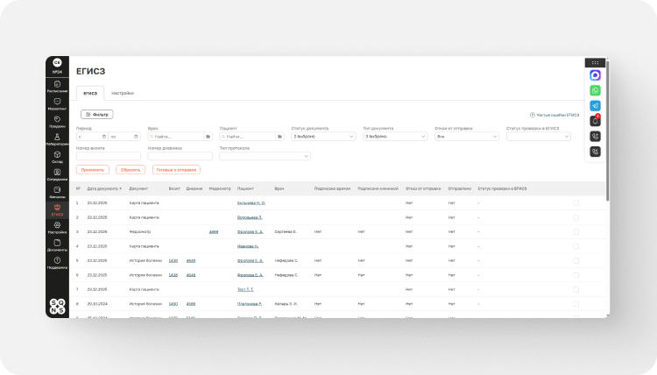657x375 pixels.
Task: Open Поддержка help icon in sidebar
Action: pos(58,263)
